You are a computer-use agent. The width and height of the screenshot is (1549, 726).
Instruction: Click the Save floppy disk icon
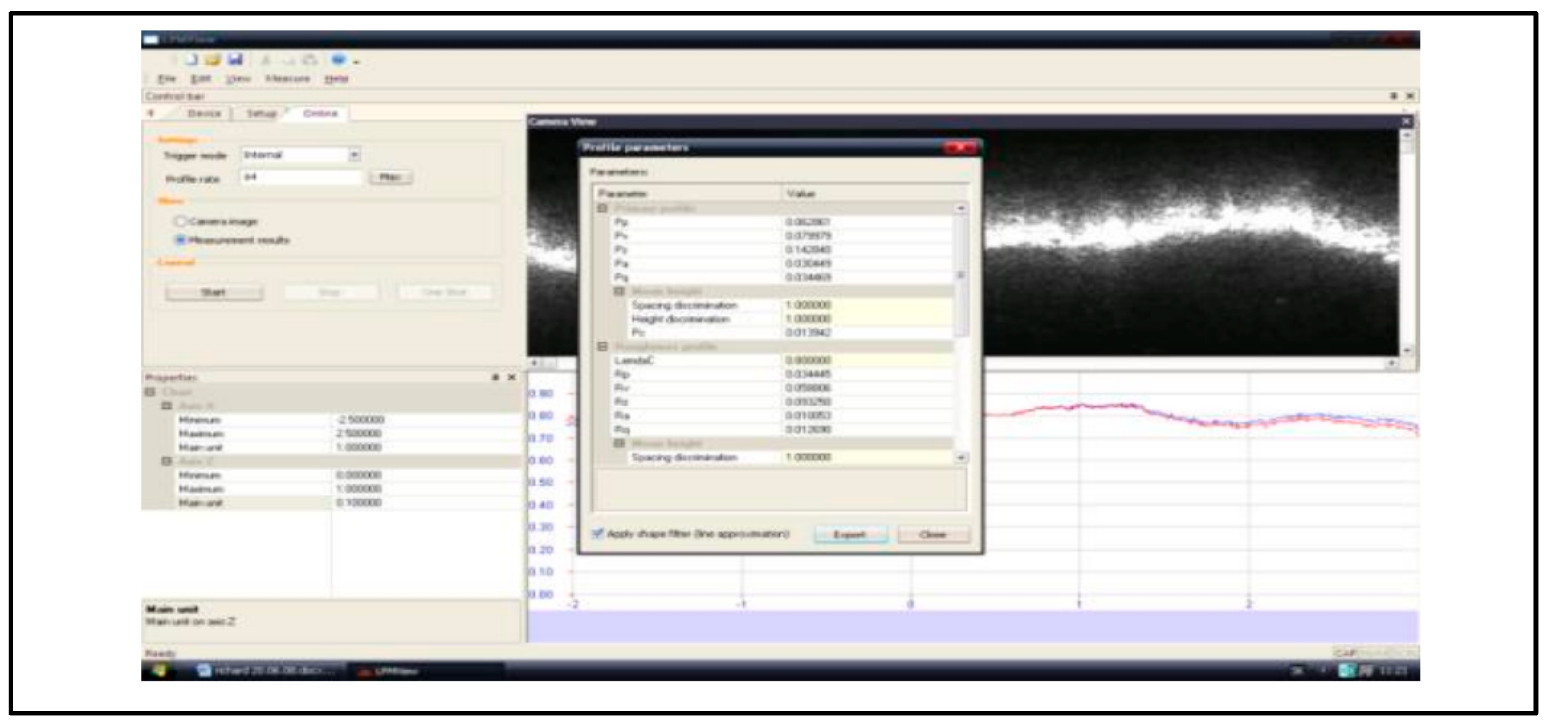[x=235, y=60]
